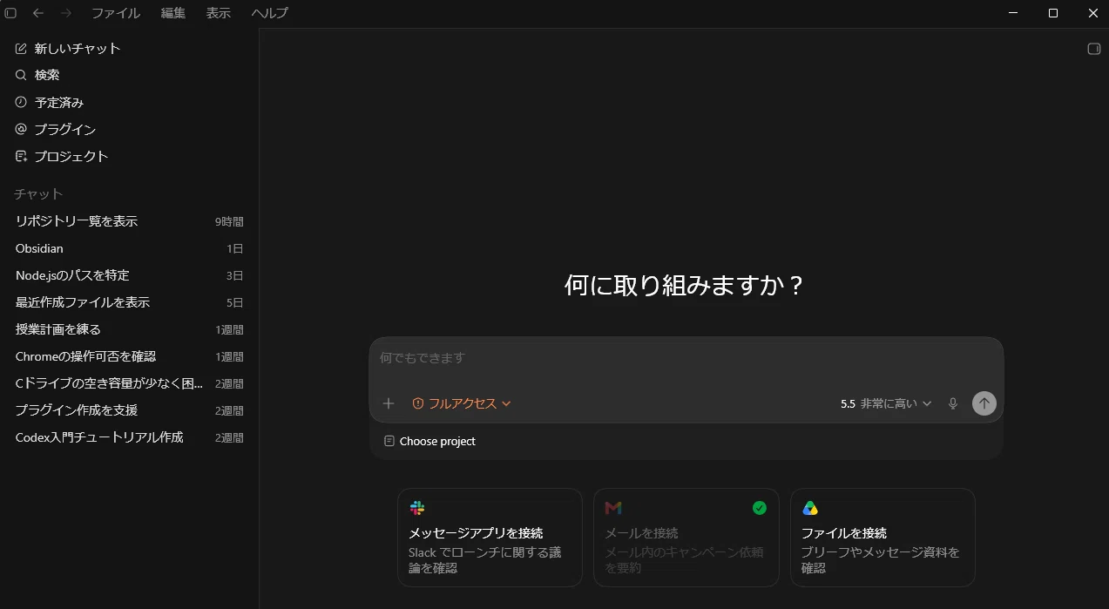Click the green checkmark on mail card
Image resolution: width=1109 pixels, height=609 pixels.
(760, 508)
